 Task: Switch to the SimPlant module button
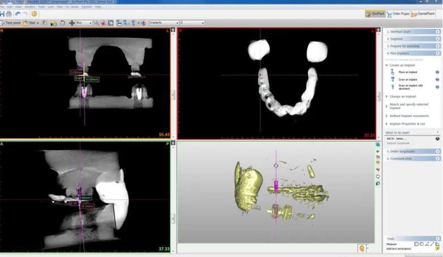[375, 14]
